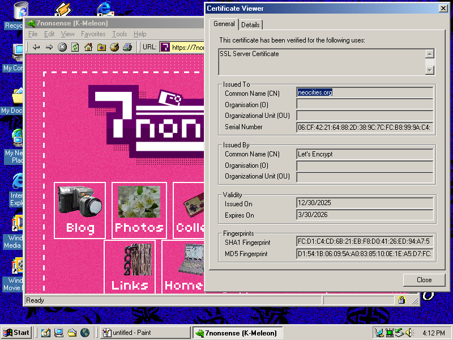The height and width of the screenshot is (340, 453).
Task: Open bookmarks with the folder toolbar icon
Action: (101, 47)
